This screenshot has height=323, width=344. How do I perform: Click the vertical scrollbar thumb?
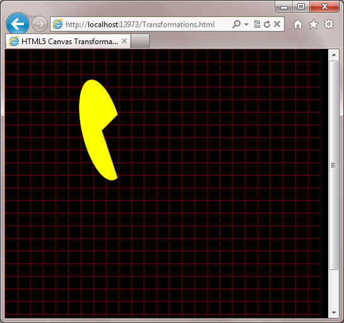(x=334, y=165)
